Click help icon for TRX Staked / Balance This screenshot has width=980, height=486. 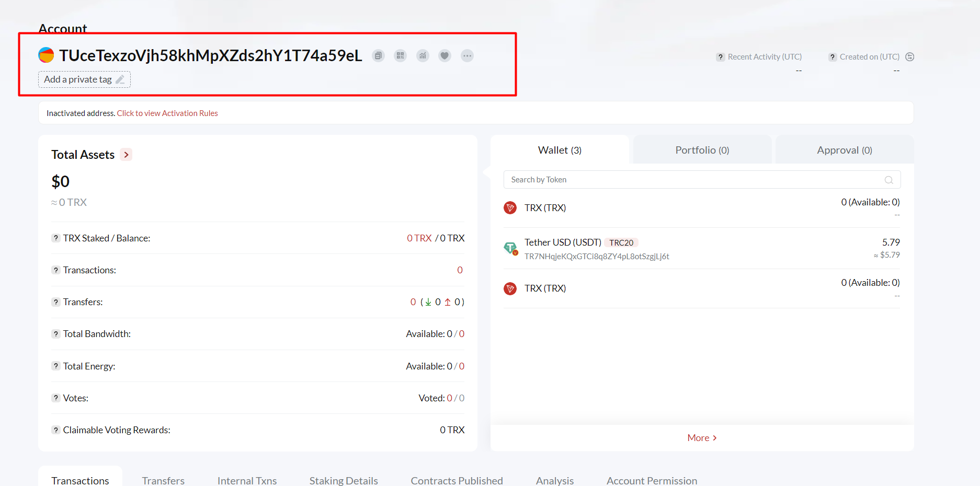tap(56, 238)
